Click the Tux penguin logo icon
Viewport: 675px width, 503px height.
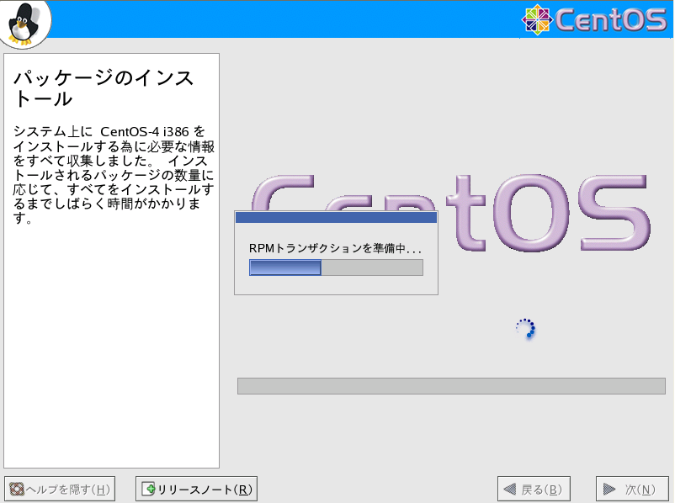[x=24, y=24]
